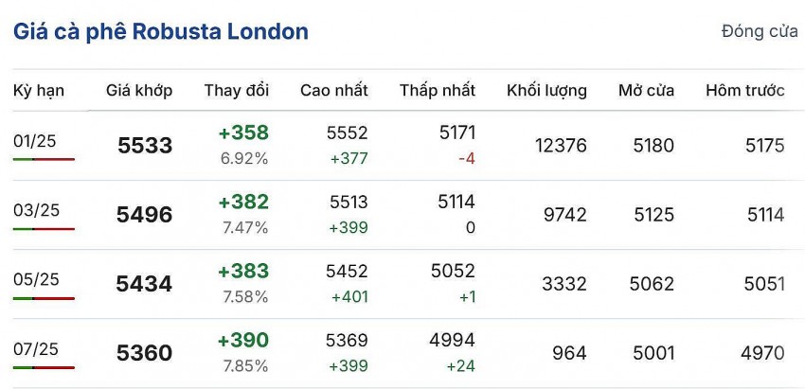The image size is (805, 389).
Task: Click the Hôm trước column header
Action: [745, 91]
